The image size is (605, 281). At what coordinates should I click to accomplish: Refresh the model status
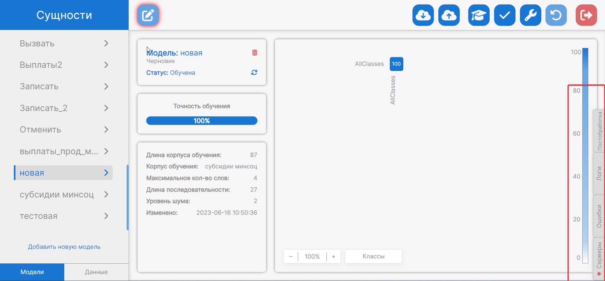pyautogui.click(x=254, y=73)
